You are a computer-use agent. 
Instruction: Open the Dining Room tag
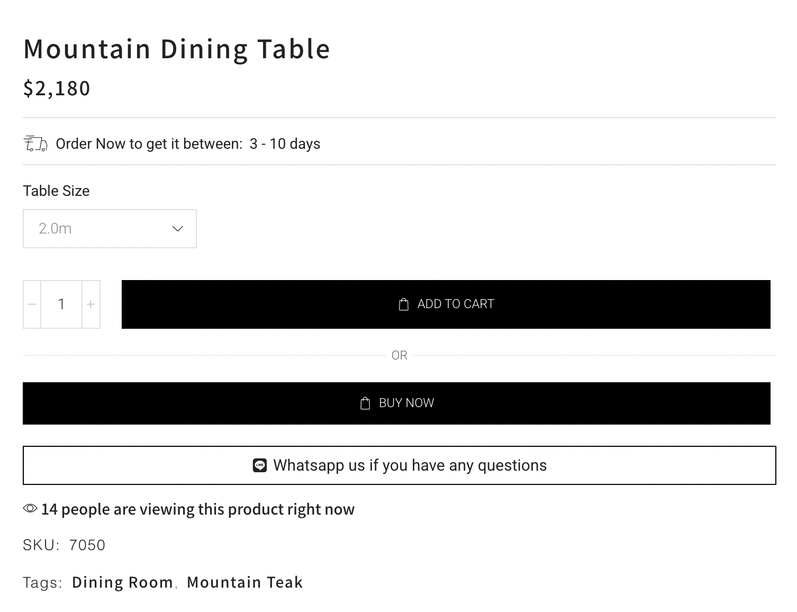click(x=123, y=582)
